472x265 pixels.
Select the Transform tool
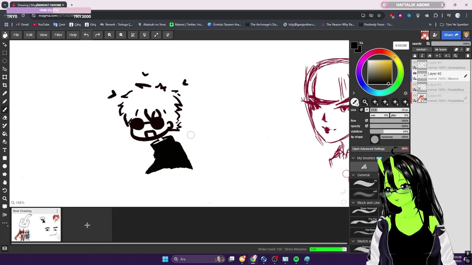tap(5, 77)
